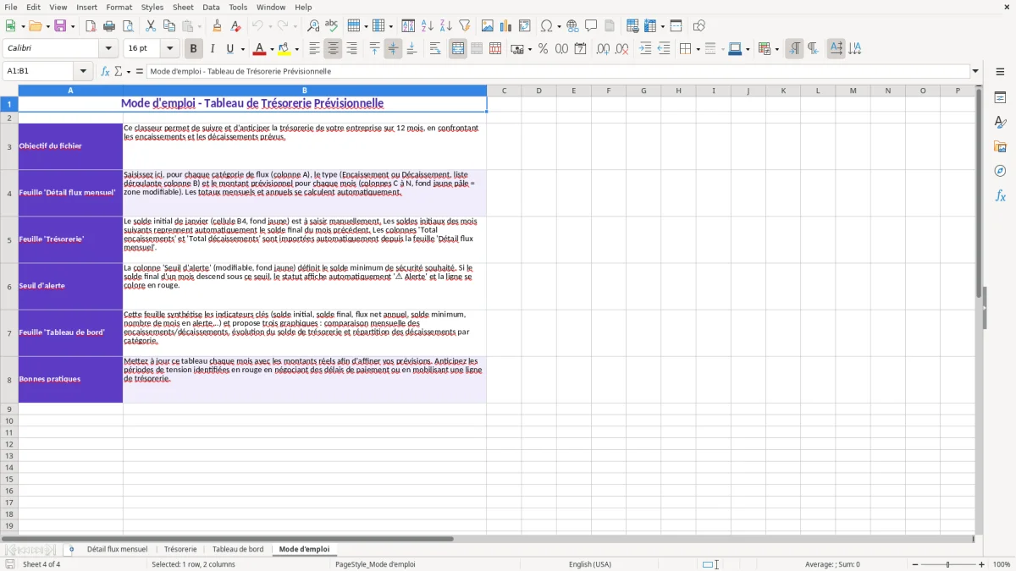Cut the selection with scissors icon
This screenshot has height=571, width=1016.
pyautogui.click(x=151, y=26)
